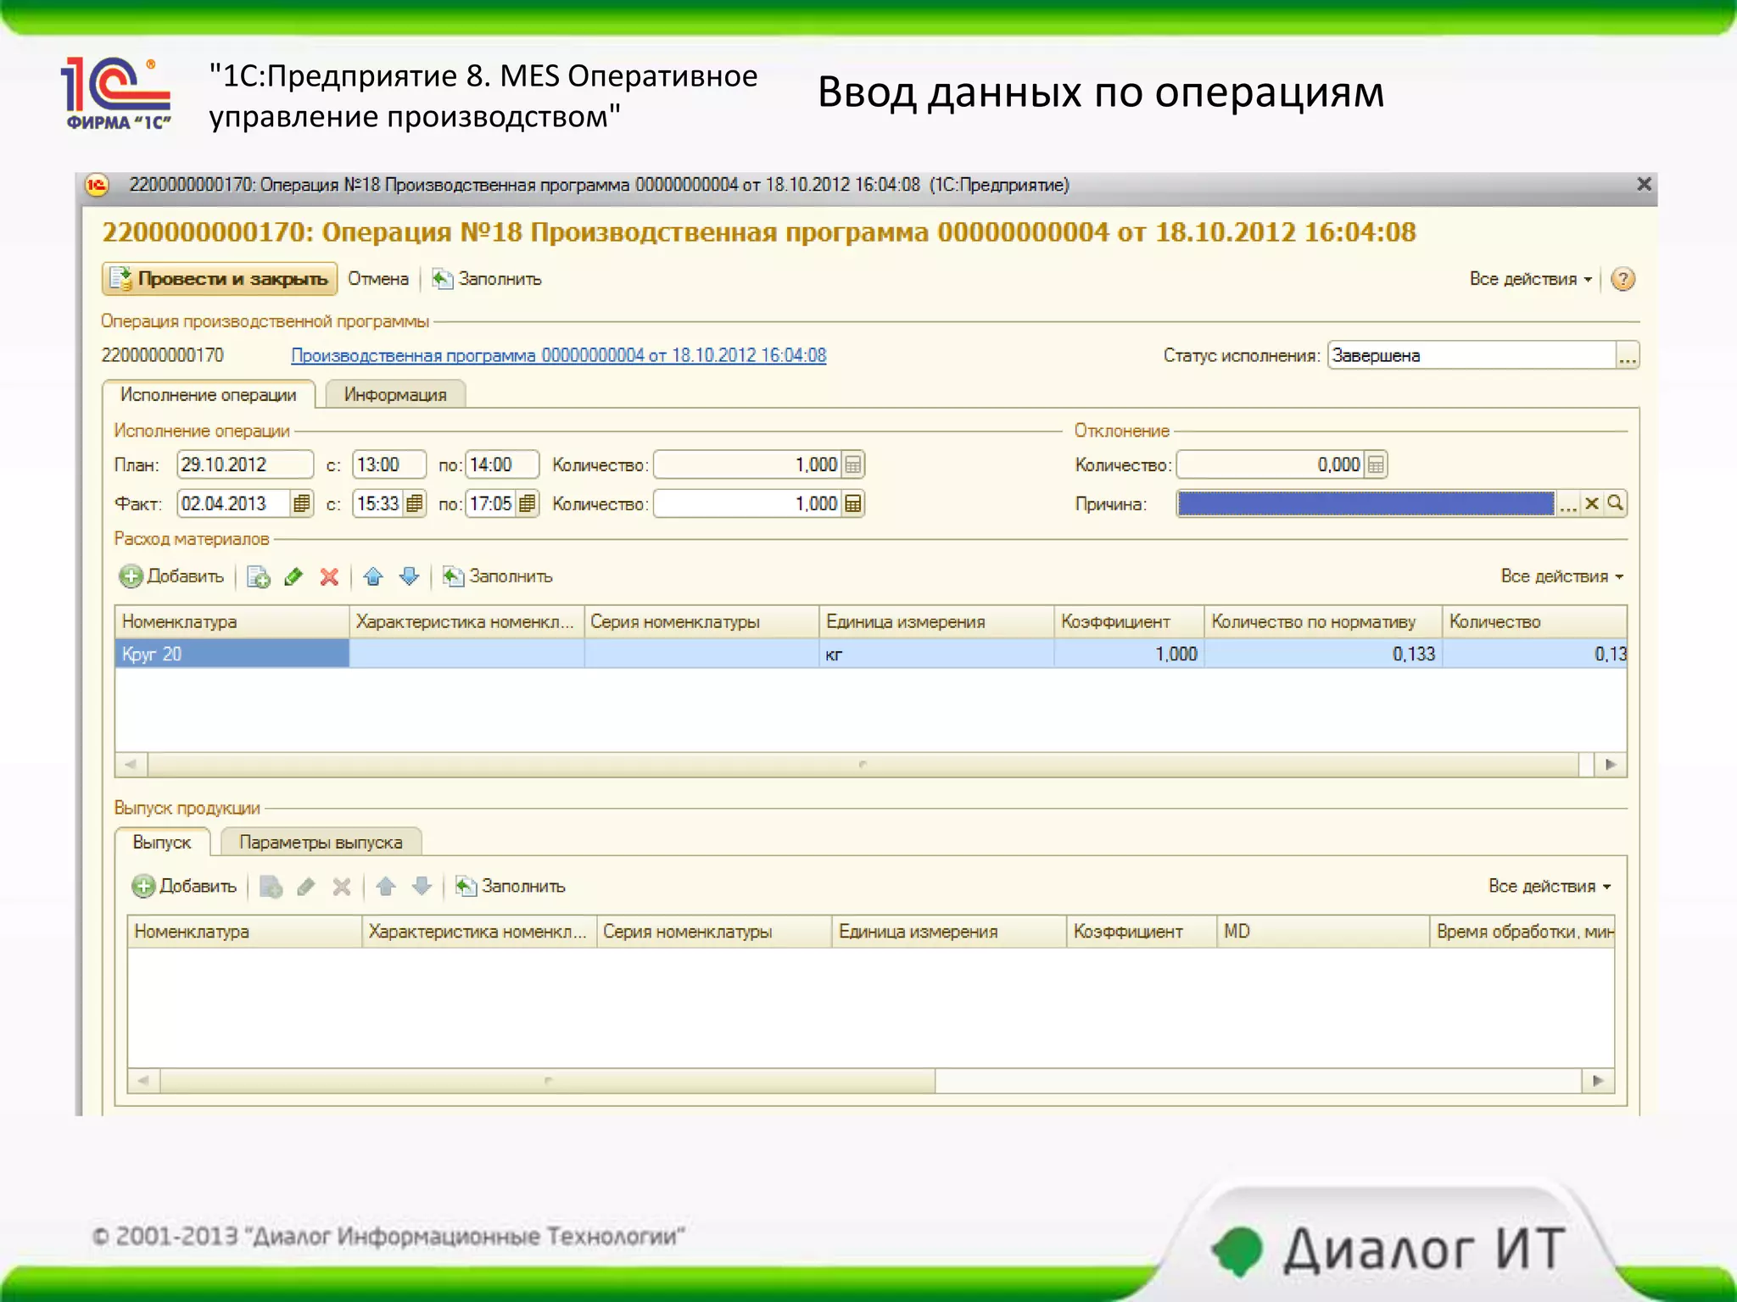Open the top Все действия menu

click(x=1530, y=279)
